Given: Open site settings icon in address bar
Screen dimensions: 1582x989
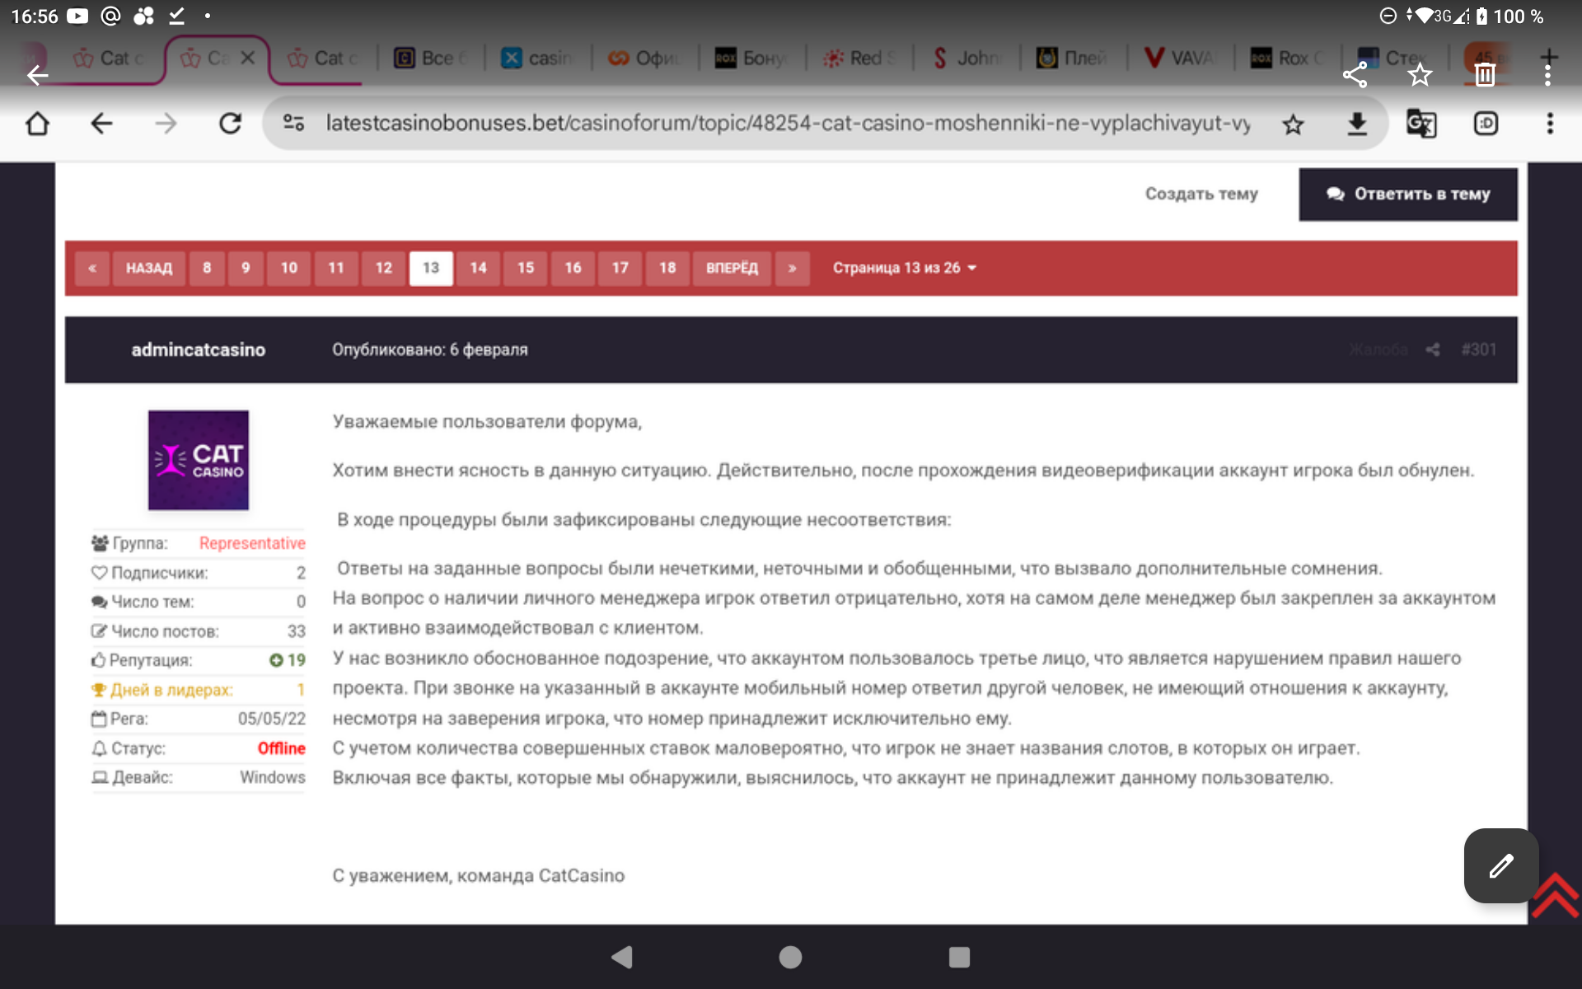Looking at the screenshot, I should [x=293, y=124].
